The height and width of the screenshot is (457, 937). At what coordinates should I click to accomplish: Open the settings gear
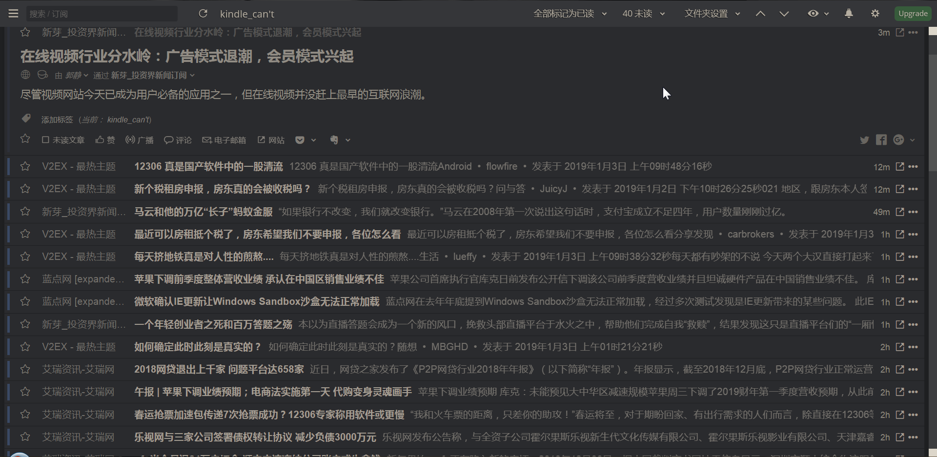pyautogui.click(x=875, y=13)
